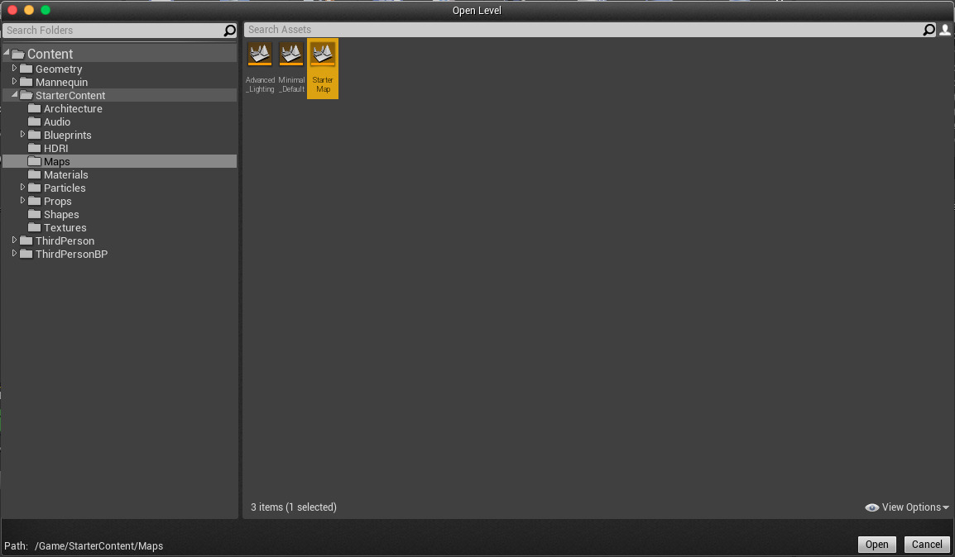
Task: Select the Minimal_Default level asset icon
Action: tap(290, 55)
